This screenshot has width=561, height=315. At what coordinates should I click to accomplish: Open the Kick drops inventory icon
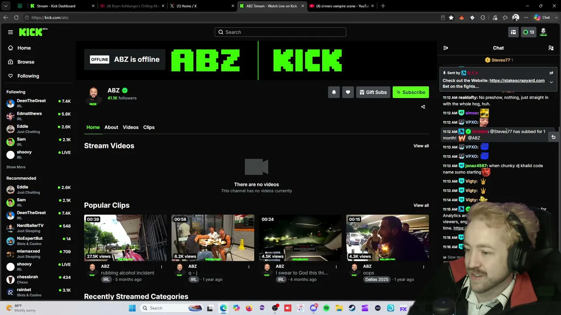pyautogui.click(x=513, y=32)
